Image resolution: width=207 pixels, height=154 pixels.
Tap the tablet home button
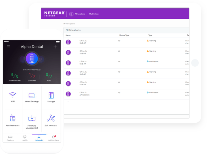[x=195, y=63]
